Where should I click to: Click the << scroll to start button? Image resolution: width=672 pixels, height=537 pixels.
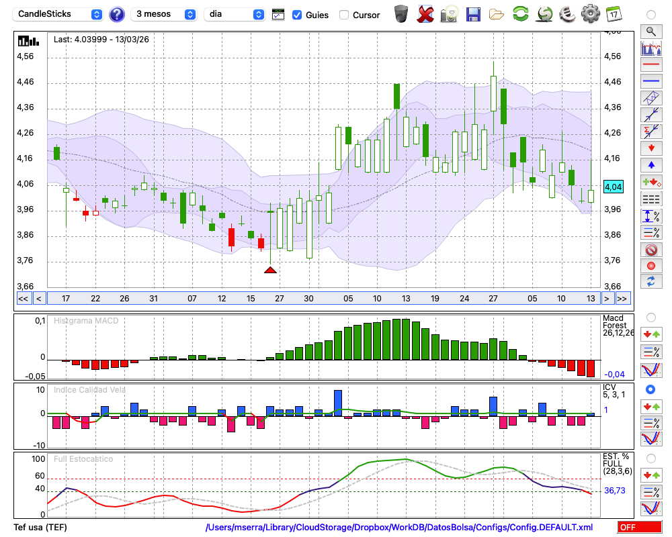point(23,298)
